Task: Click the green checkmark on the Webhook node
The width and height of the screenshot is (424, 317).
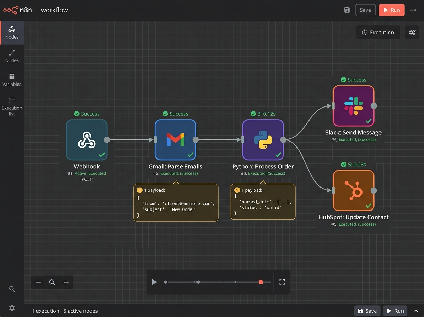Action: [102, 155]
